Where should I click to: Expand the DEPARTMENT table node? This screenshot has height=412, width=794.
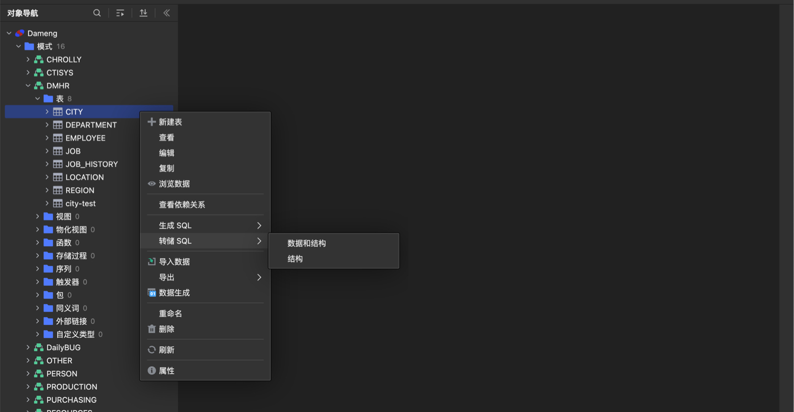click(x=47, y=125)
